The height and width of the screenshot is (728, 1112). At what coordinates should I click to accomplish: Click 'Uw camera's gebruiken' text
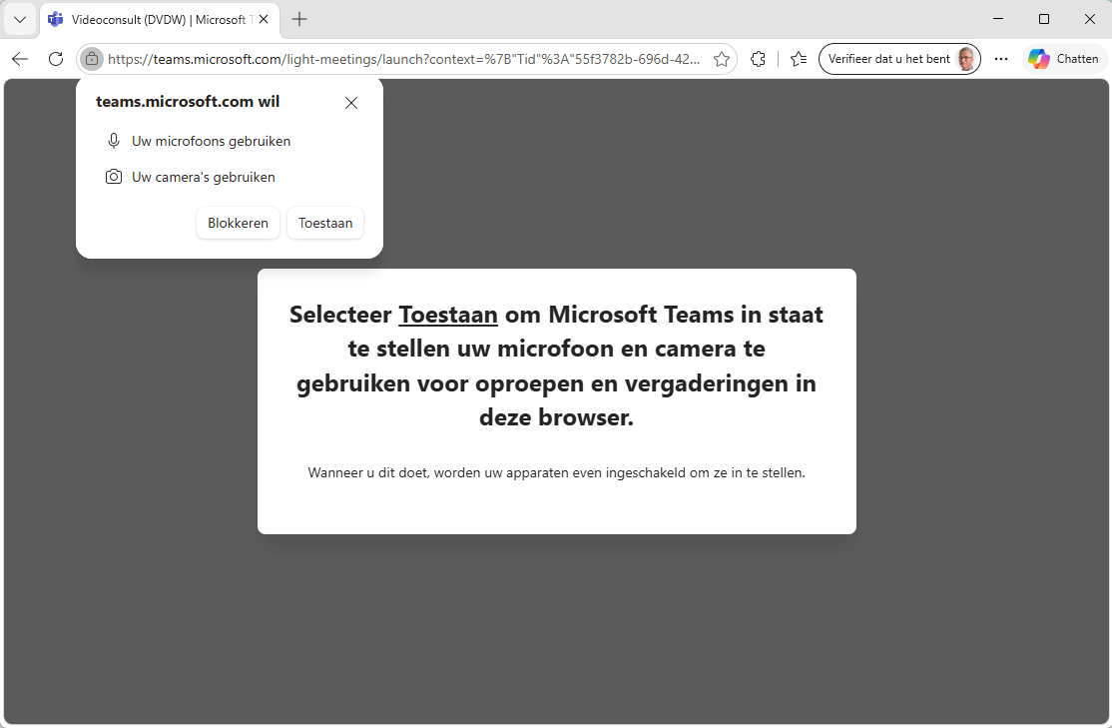[x=204, y=177]
